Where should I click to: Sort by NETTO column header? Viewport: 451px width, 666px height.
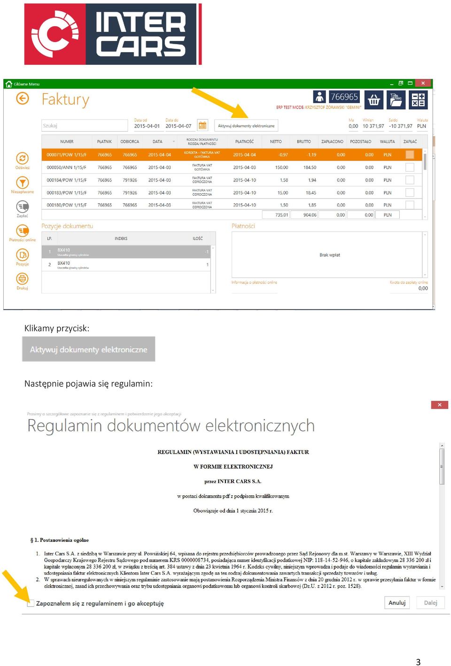pyautogui.click(x=276, y=142)
